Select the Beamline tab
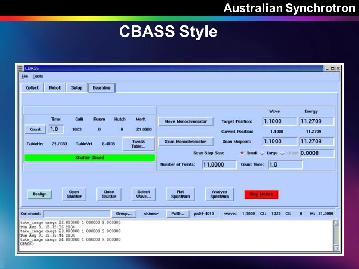Screen dimensions: 359x269 coord(101,88)
